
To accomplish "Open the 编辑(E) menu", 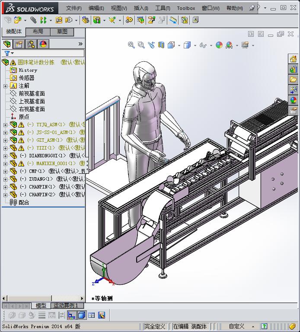I will click(96, 8).
